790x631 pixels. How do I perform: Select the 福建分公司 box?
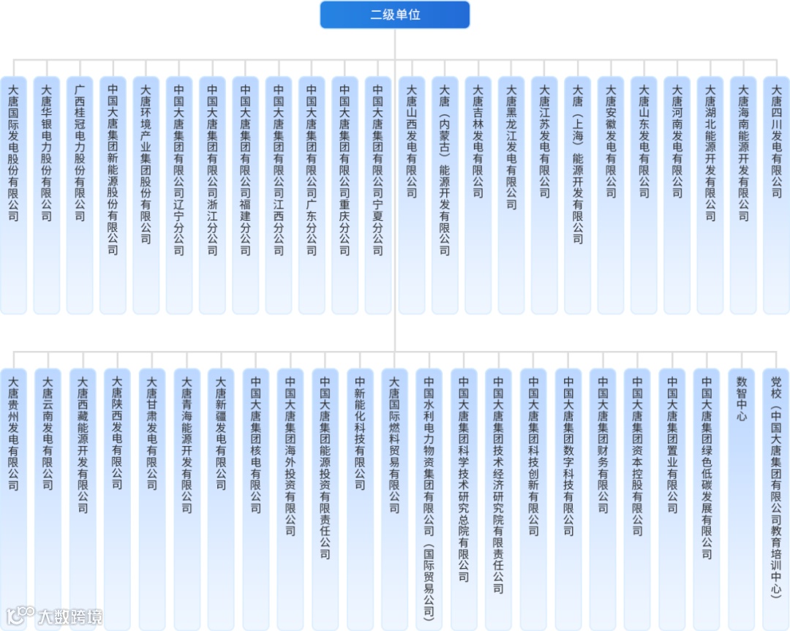(x=245, y=195)
